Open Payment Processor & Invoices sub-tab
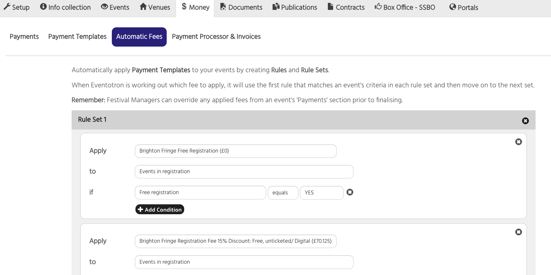 coord(216,37)
